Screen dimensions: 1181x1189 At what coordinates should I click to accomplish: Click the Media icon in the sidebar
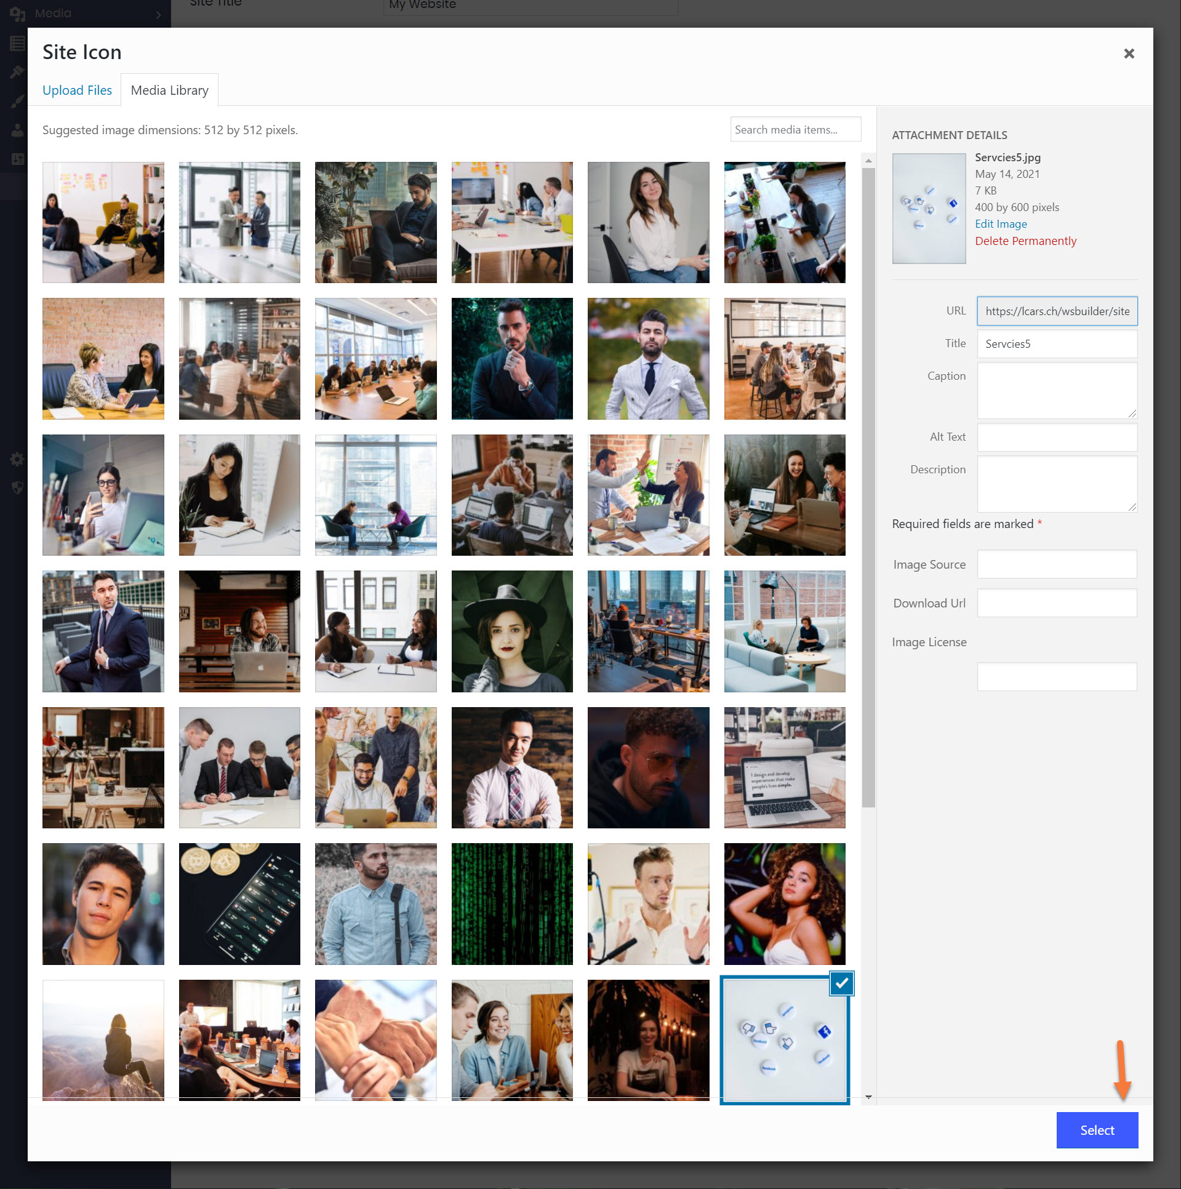pyautogui.click(x=17, y=13)
